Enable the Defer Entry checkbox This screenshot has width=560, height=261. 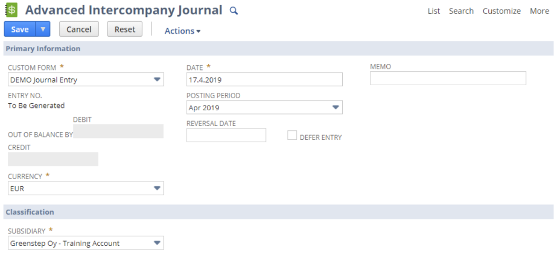coord(292,136)
